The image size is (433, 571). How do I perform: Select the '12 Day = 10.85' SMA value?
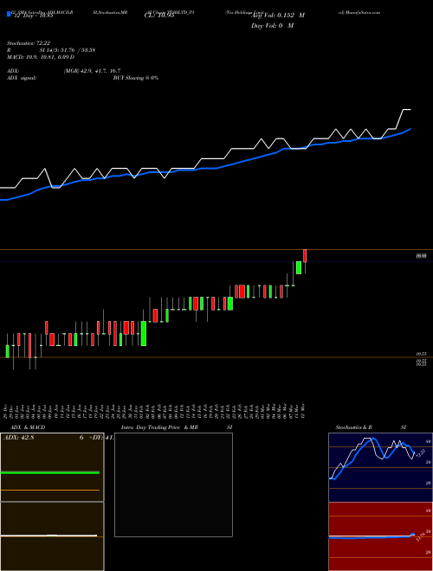(x=32, y=16)
